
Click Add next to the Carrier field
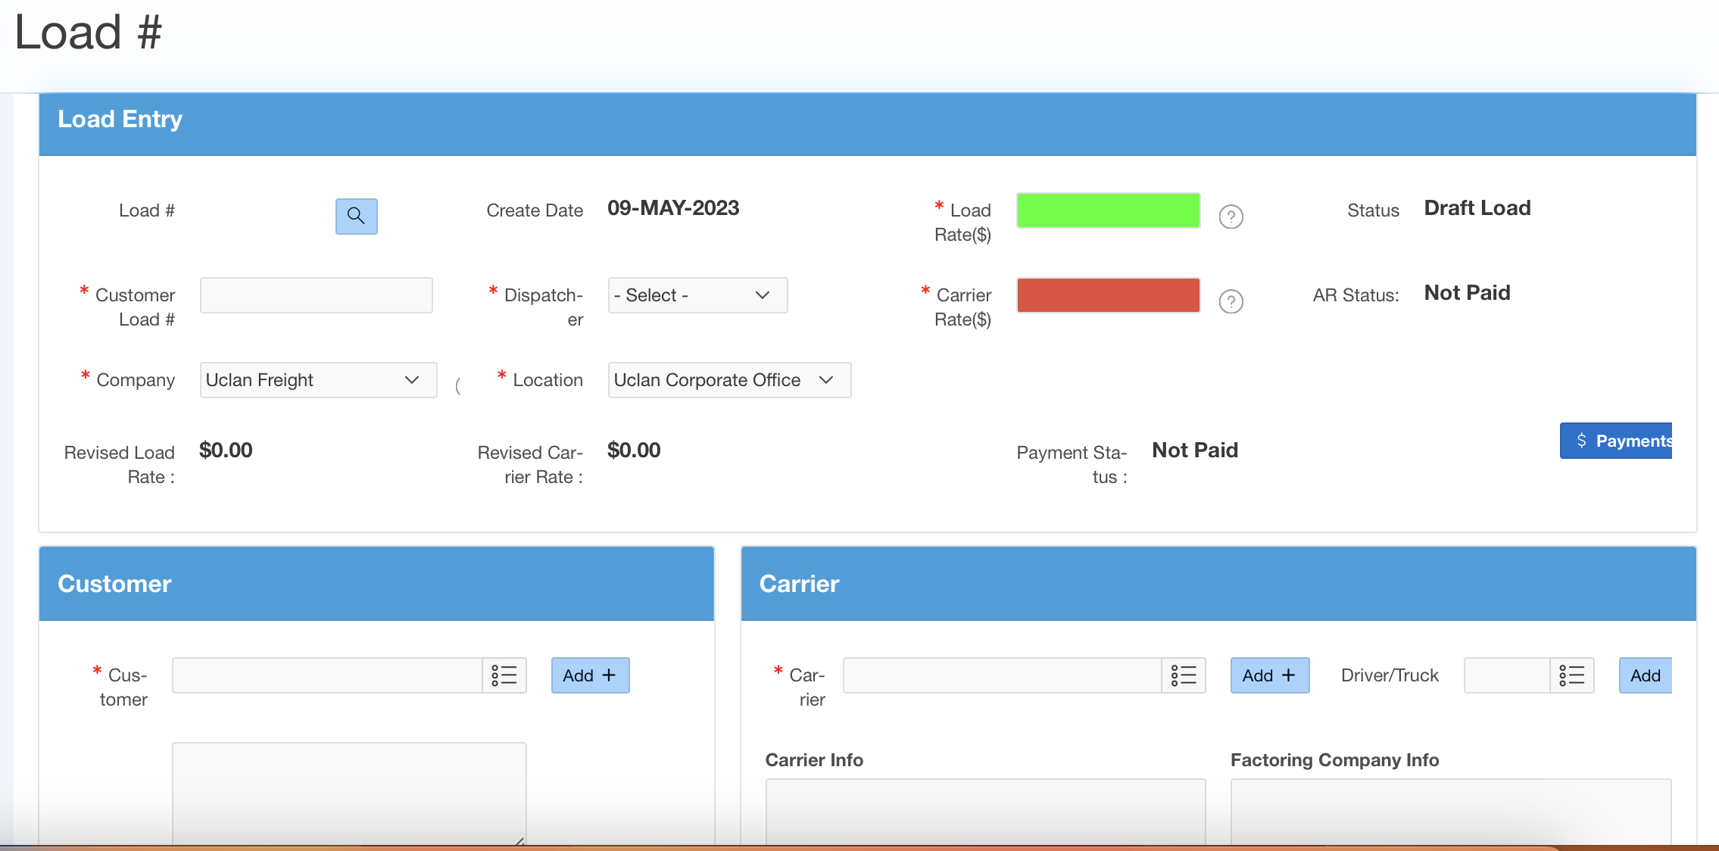[x=1268, y=675]
